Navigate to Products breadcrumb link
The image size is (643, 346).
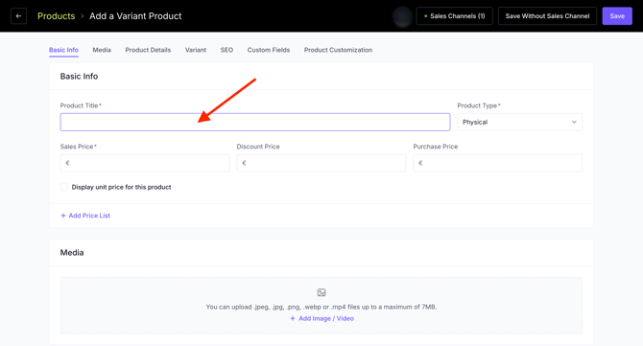coord(57,16)
